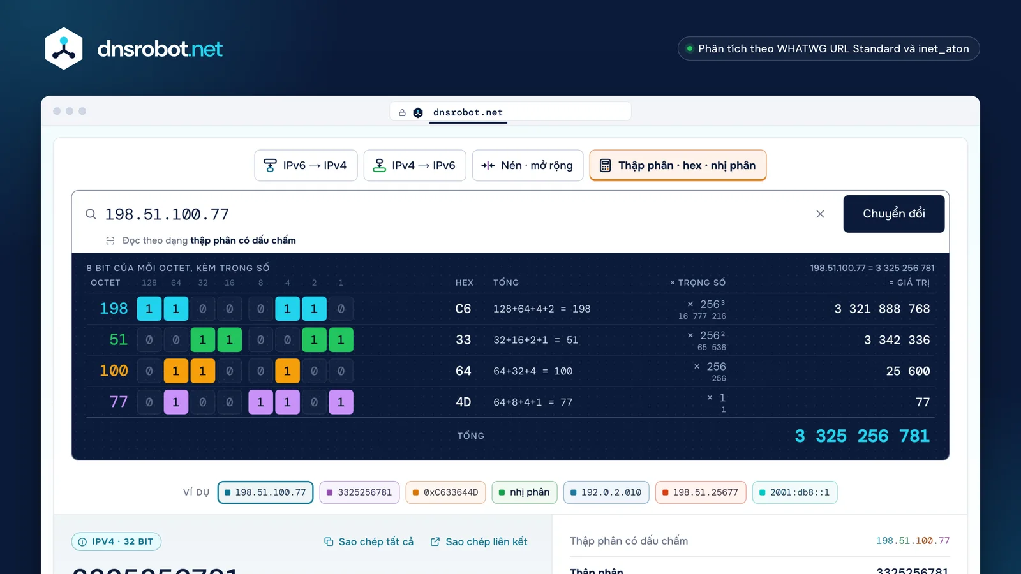Choose the 2001:db8::1 example chip
Viewport: 1021px width, 574px height.
[x=794, y=492]
